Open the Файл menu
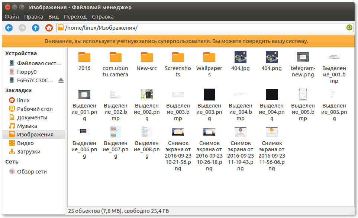The image size is (358, 218). tap(12, 17)
